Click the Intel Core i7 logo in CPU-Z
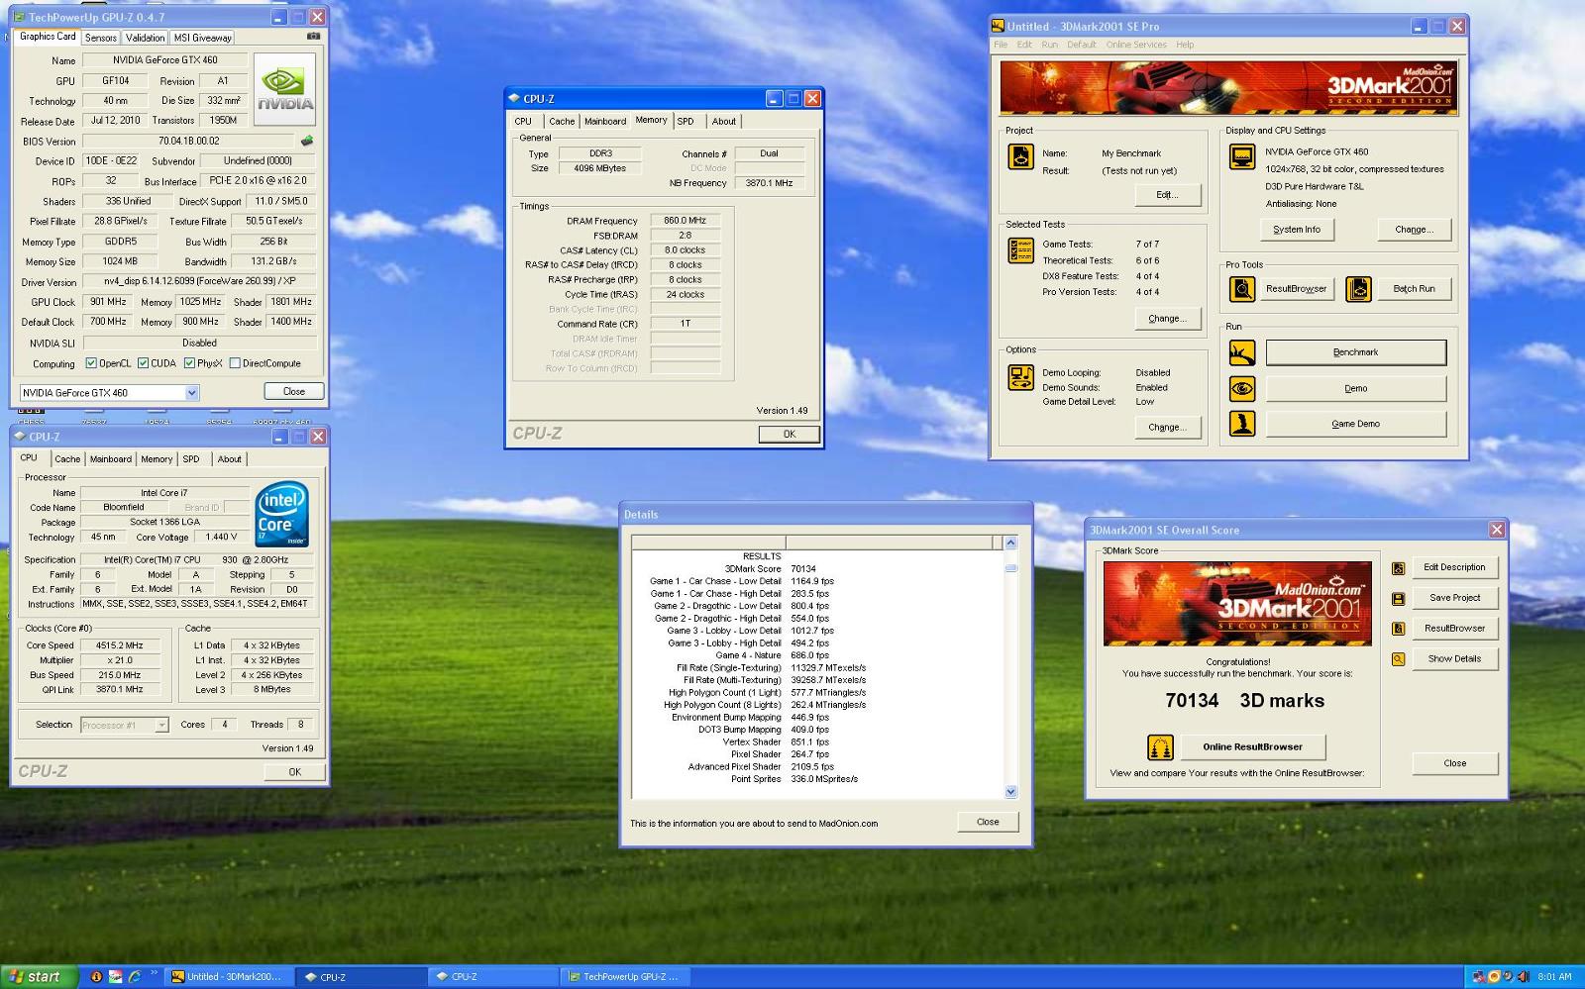Image resolution: width=1585 pixels, height=989 pixels. coord(282,514)
